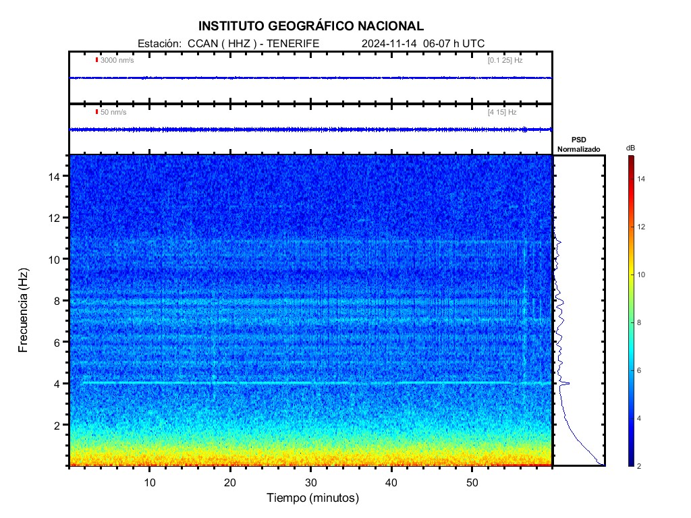Click the red 50 nm/s scale marker
The image size is (691, 518).
(97, 112)
